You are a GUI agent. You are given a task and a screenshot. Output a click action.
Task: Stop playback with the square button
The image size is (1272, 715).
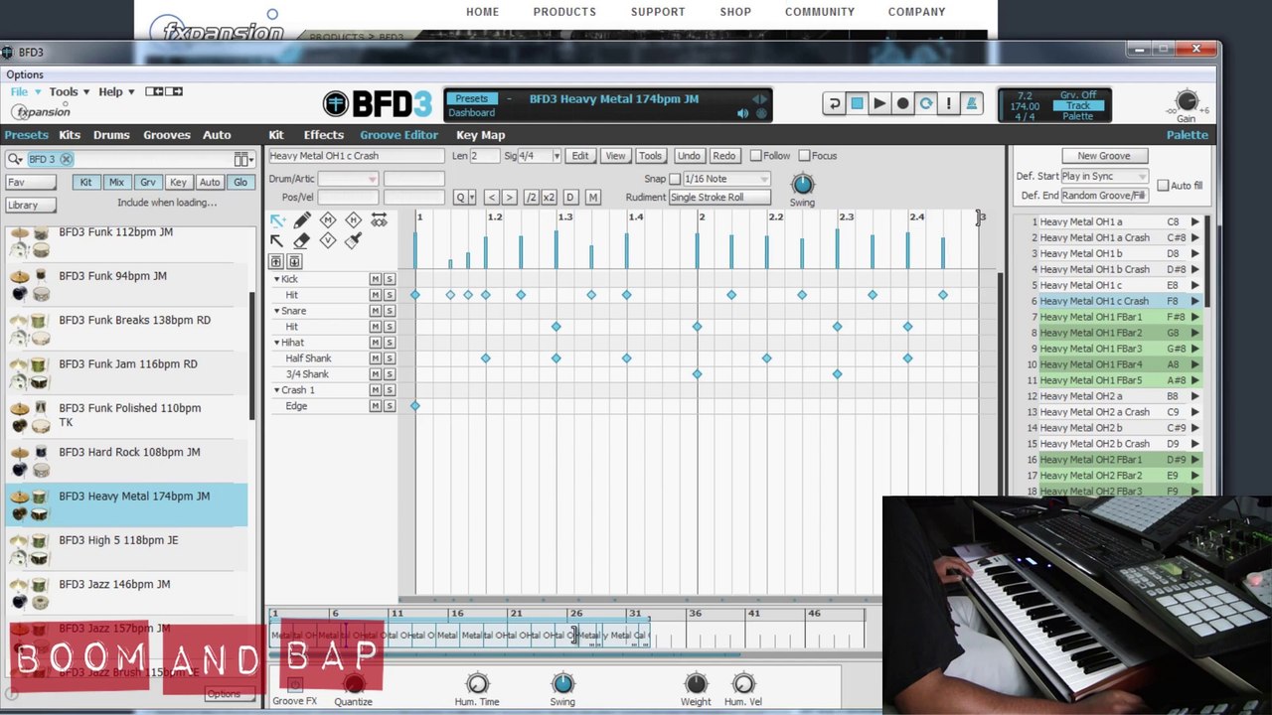(857, 103)
